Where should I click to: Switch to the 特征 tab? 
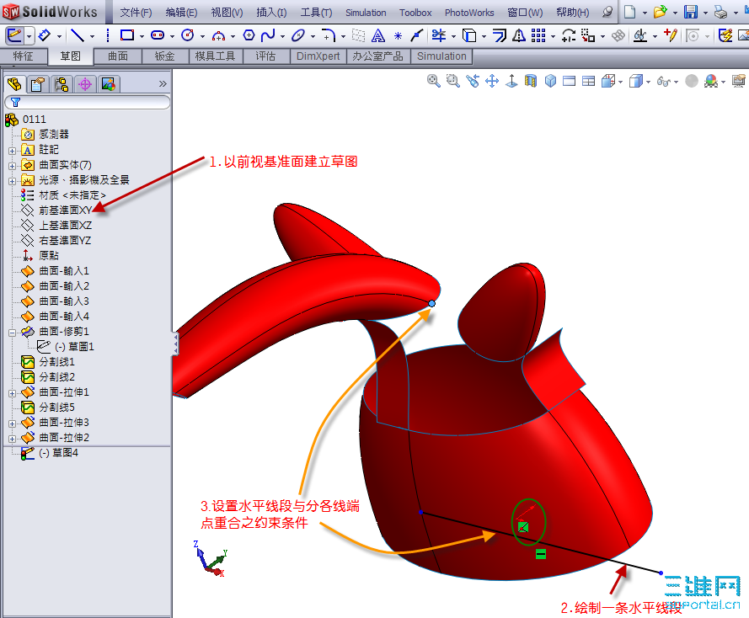point(23,56)
